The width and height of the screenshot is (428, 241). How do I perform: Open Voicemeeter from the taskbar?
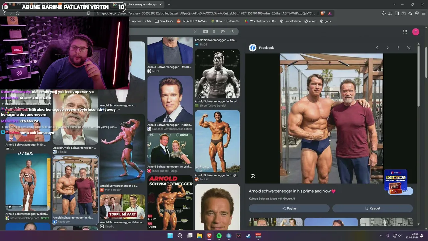click(258, 236)
